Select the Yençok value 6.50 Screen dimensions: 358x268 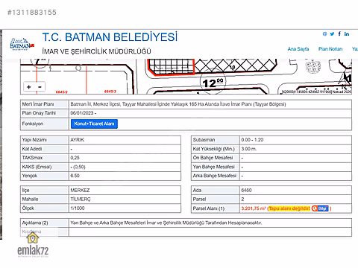pos(75,176)
